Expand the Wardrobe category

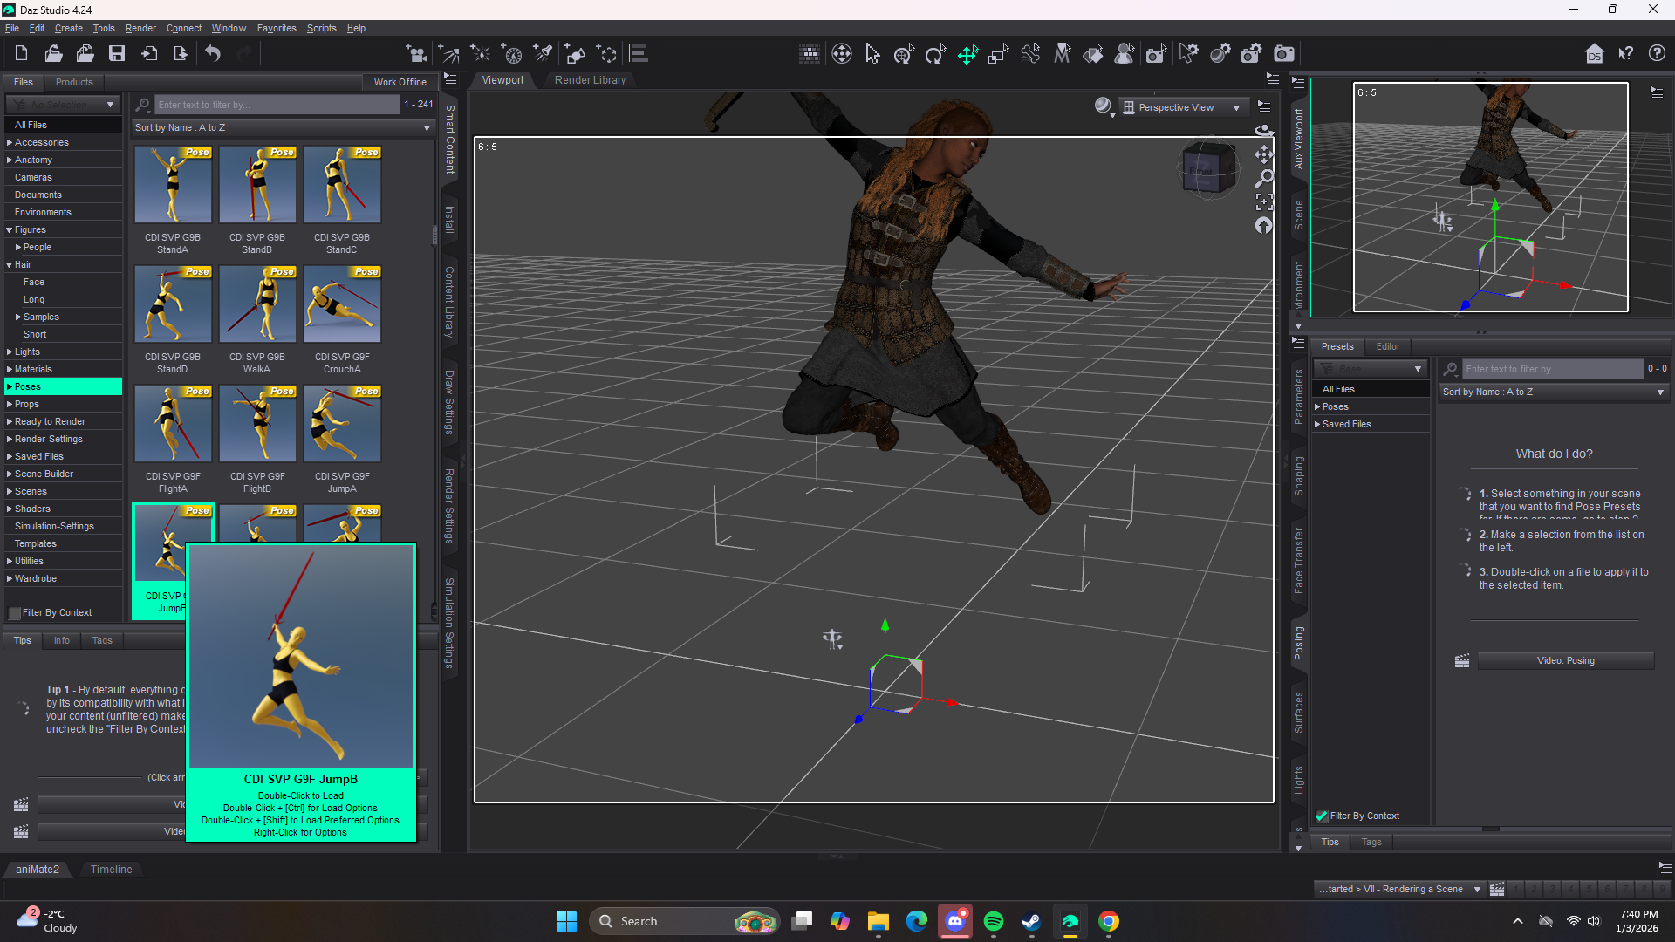click(x=9, y=578)
